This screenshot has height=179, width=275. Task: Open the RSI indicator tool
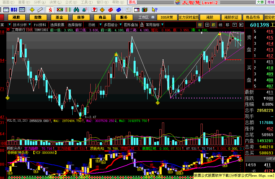pos(14,10)
